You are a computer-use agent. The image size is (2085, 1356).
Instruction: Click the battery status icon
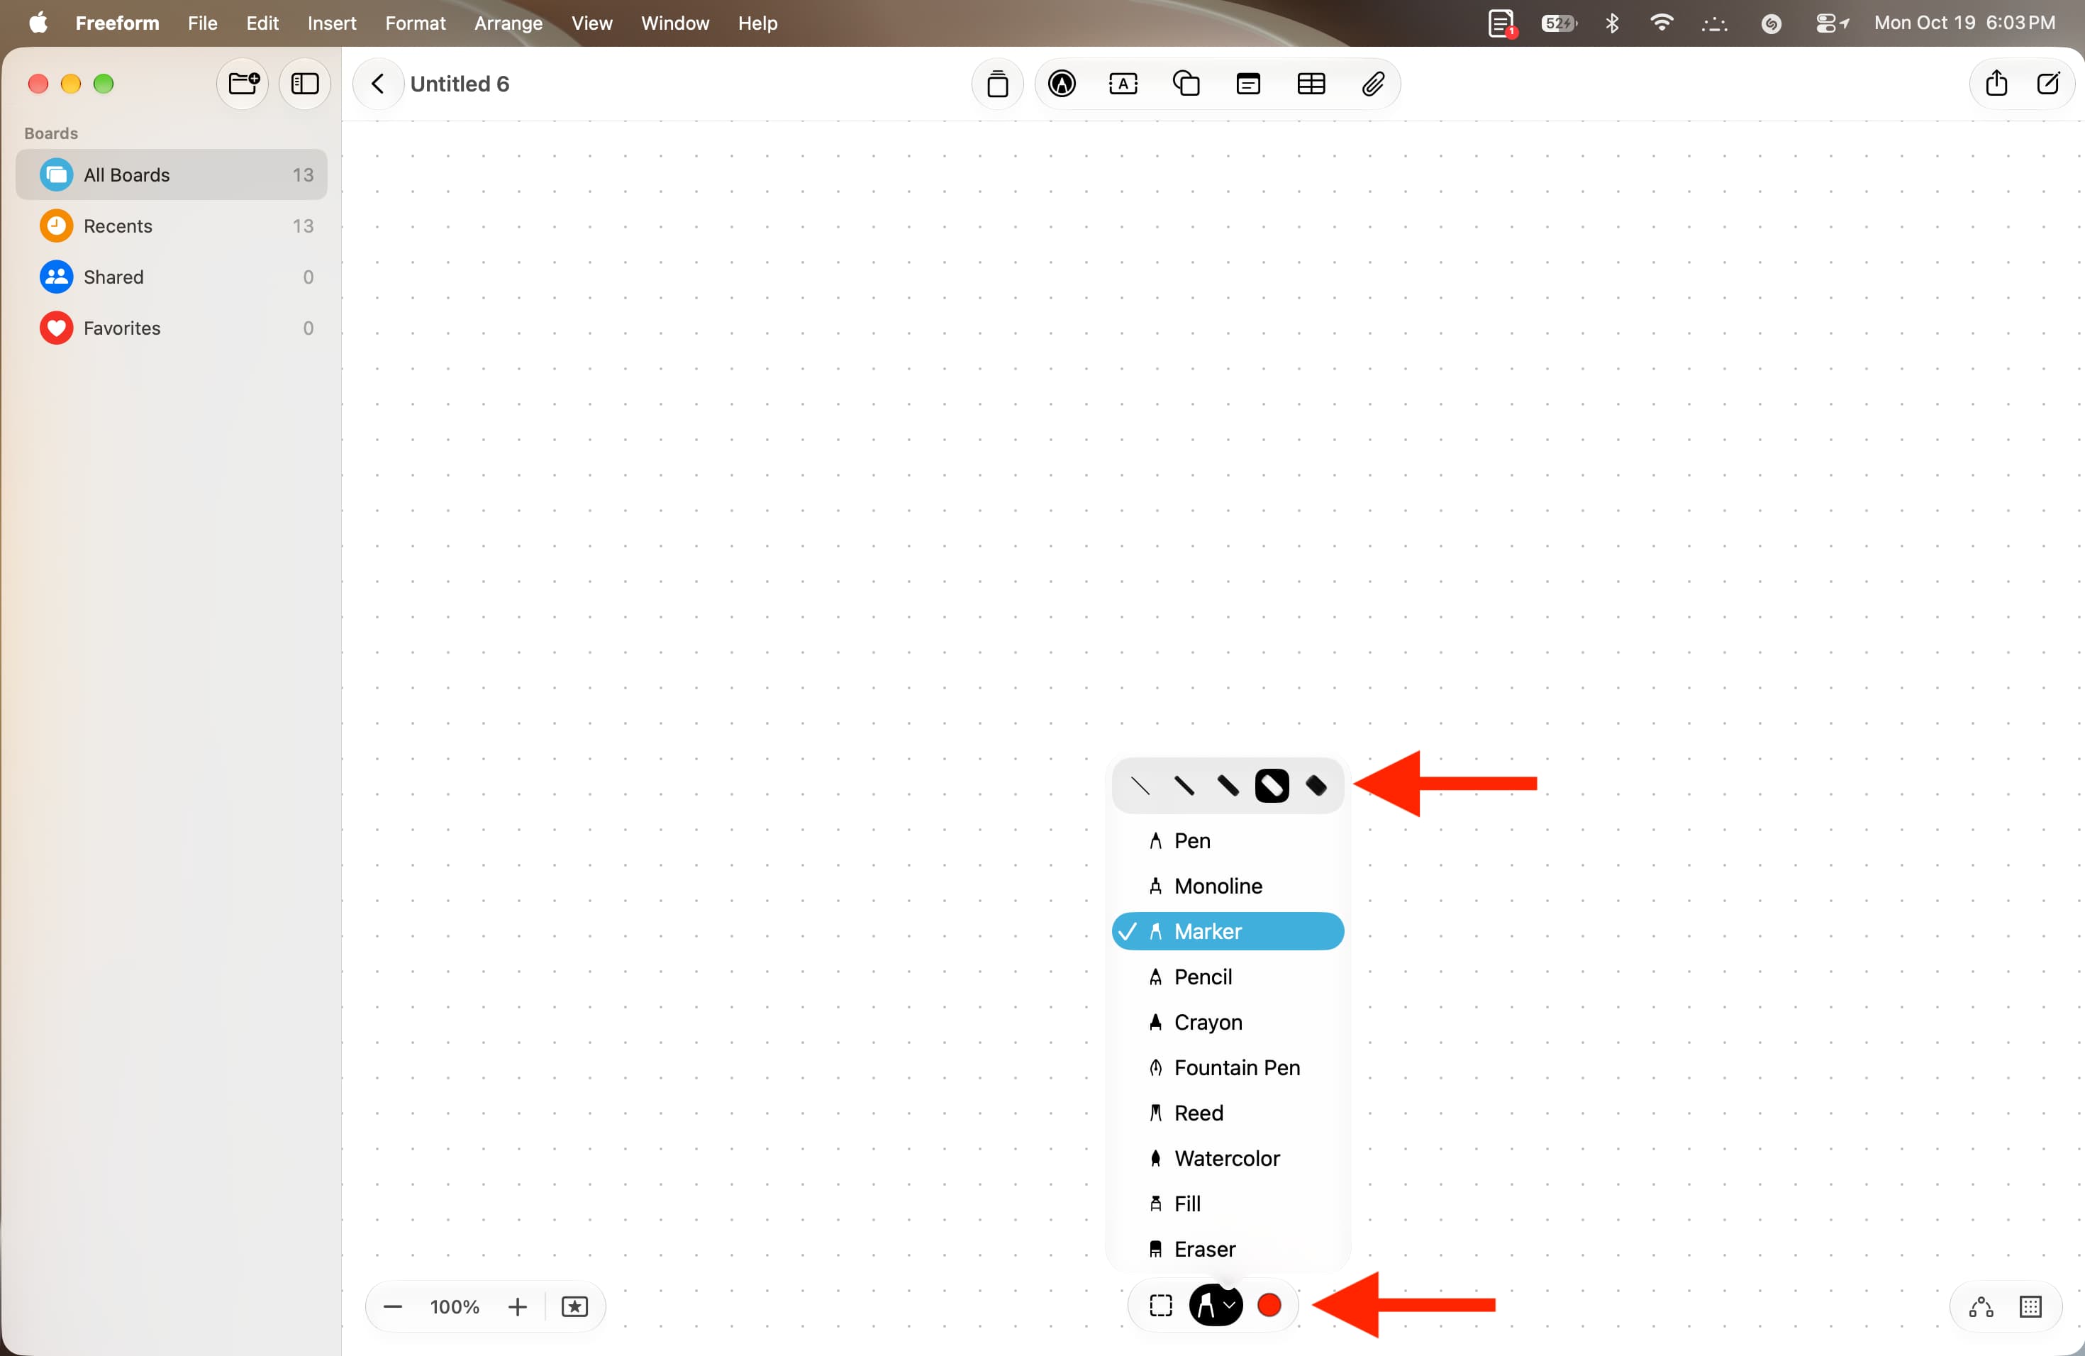(1559, 23)
